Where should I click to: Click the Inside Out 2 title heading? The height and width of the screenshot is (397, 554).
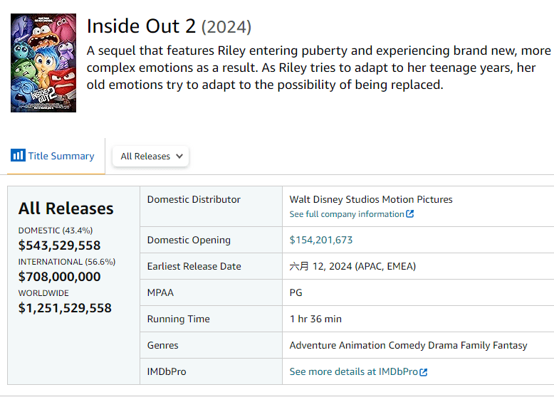(x=141, y=26)
